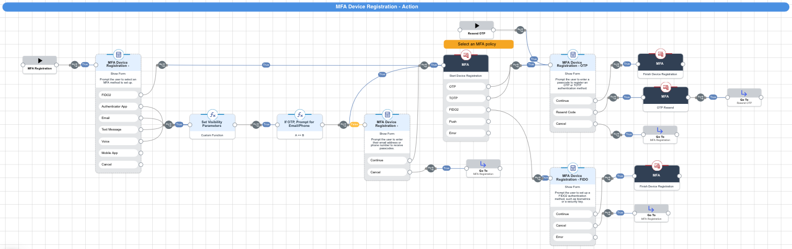Click the 'MFA Registration' start node label
This screenshot has width=792, height=249.
(40, 69)
